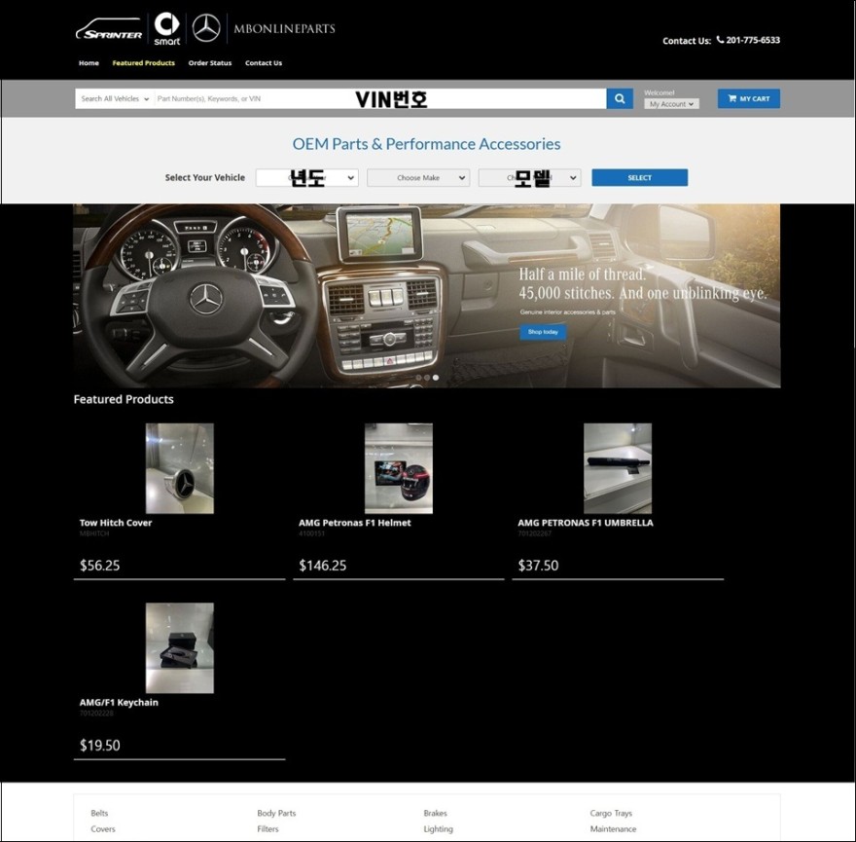The width and height of the screenshot is (856, 842).
Task: Focus the Part Number, Keywords, or VIN field
Action: coord(380,99)
